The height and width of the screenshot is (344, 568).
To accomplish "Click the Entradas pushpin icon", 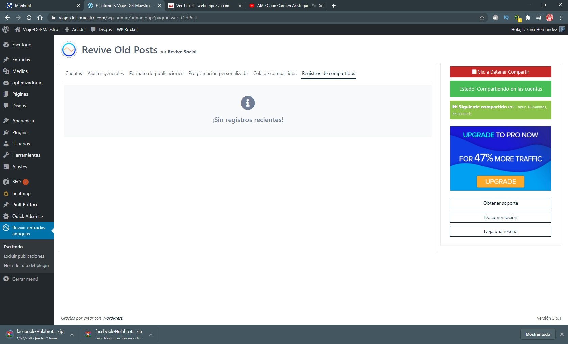I will 6,60.
